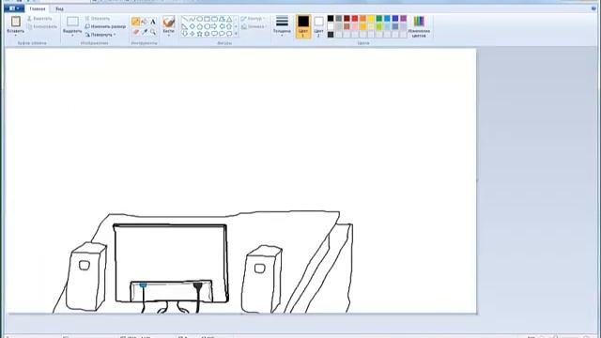Click the Вставить paste clipboard button
The width and height of the screenshot is (601, 338).
pyautogui.click(x=16, y=23)
